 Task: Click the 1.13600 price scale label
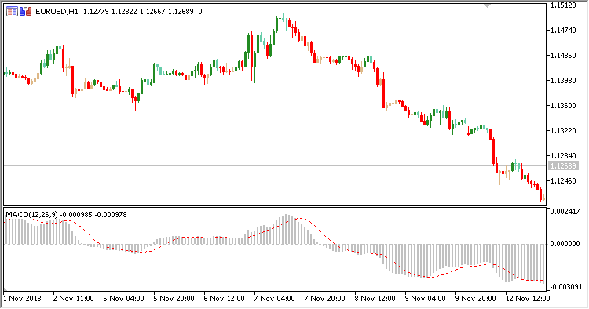pos(563,106)
